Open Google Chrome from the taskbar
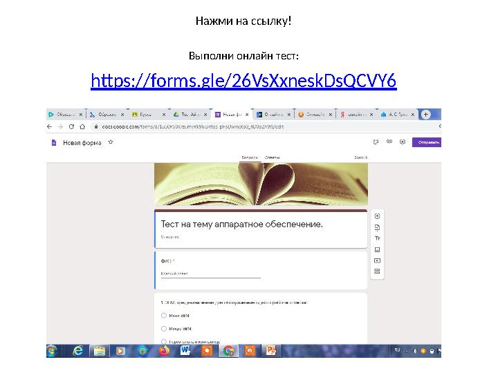This screenshot has height=373, width=498. [228, 351]
